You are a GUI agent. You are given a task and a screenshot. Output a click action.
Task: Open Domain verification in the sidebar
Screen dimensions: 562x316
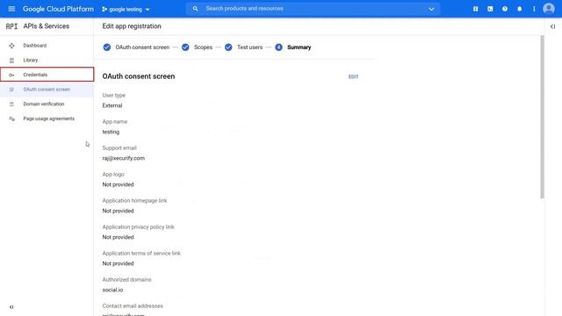47,104
